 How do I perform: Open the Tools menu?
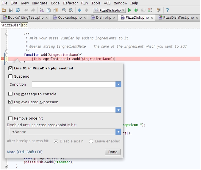(x=96, y=3)
